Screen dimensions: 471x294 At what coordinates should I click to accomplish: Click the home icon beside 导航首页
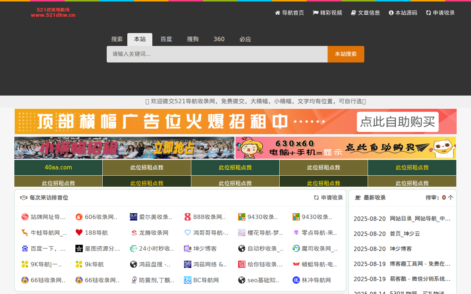(x=277, y=13)
